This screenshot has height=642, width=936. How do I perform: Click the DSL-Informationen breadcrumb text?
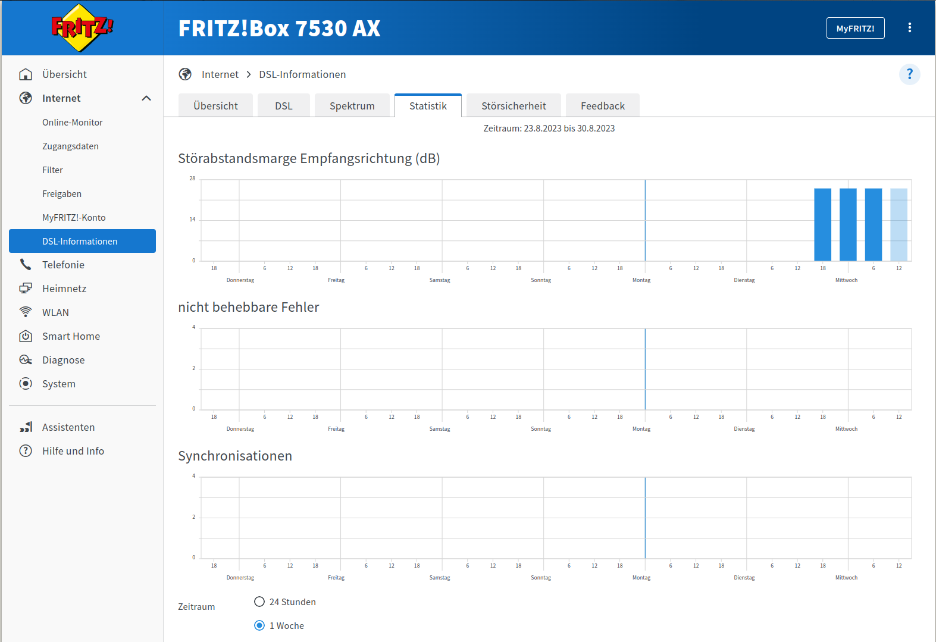pos(302,74)
